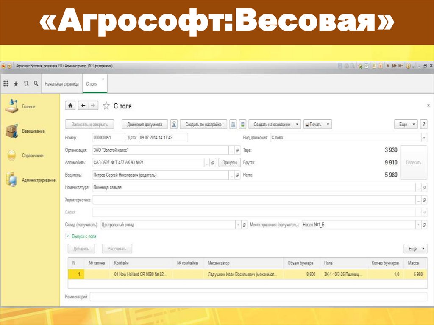Open the sections menu grid icon

[x=6, y=83]
